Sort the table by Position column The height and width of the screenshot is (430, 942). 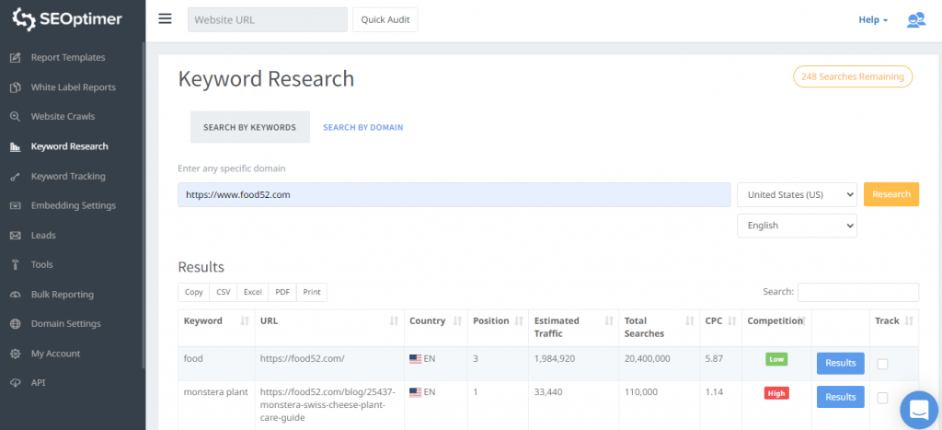point(496,321)
